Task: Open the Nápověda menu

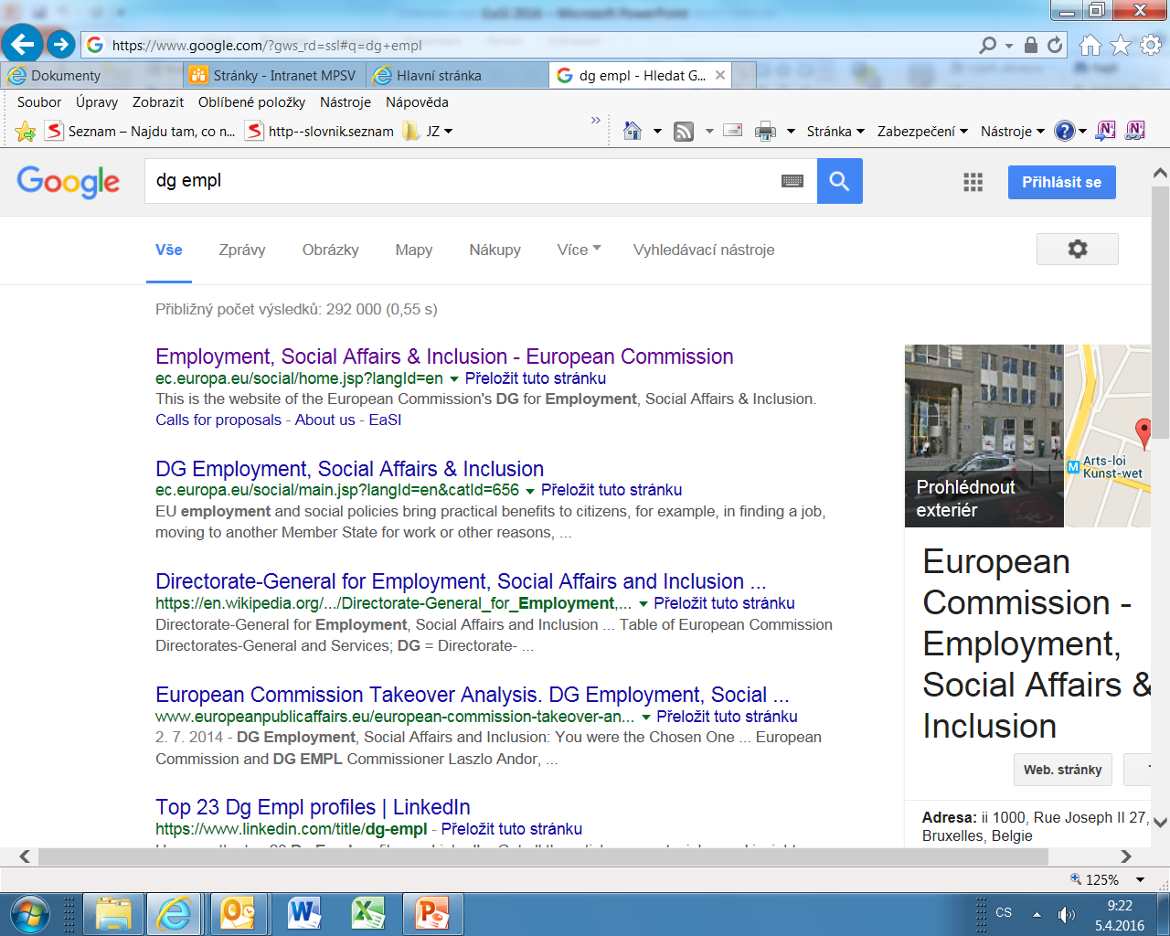Action: click(417, 102)
